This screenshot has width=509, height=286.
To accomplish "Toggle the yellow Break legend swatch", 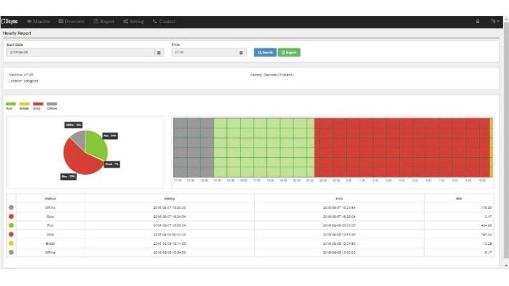I will click(x=24, y=104).
